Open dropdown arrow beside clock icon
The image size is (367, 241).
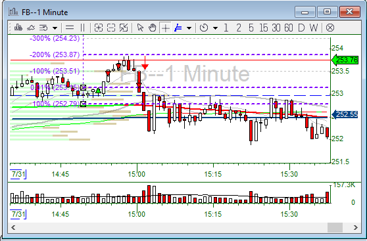tap(215, 28)
